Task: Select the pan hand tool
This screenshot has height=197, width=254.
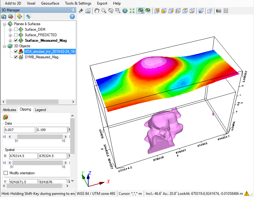Action: [x=97, y=11]
